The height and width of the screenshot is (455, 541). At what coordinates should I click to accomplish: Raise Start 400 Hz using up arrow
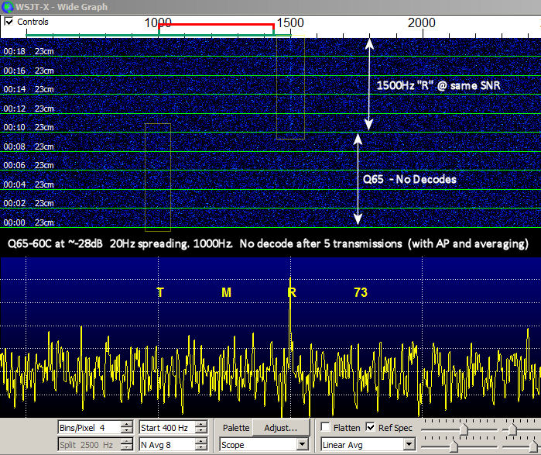point(200,425)
